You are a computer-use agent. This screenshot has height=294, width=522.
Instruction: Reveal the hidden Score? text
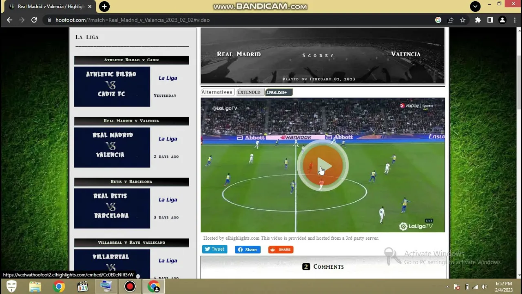pyautogui.click(x=318, y=56)
